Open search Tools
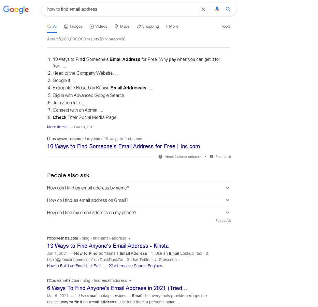The height and width of the screenshot is (307, 318). click(x=226, y=26)
